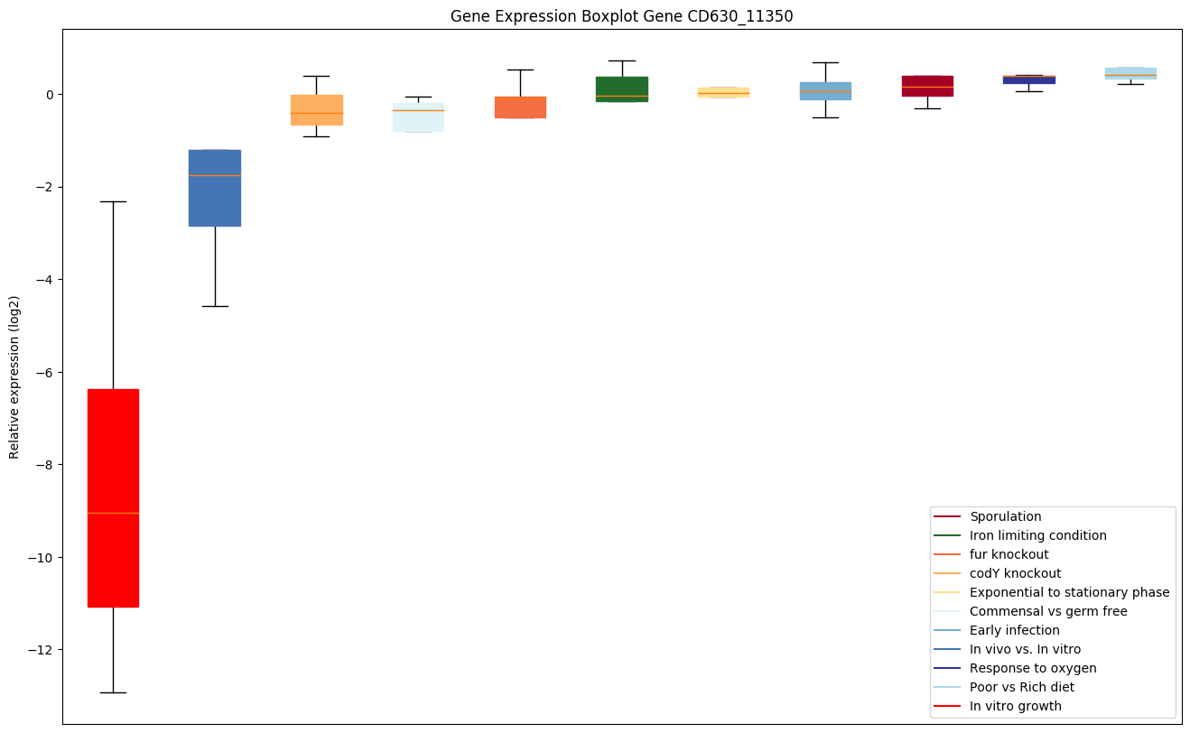
Task: Select 'Iron limiting condition' in the legend
Action: (1037, 536)
